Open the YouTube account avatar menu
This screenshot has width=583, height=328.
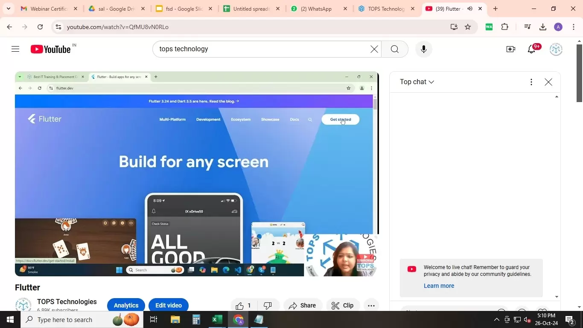click(556, 49)
